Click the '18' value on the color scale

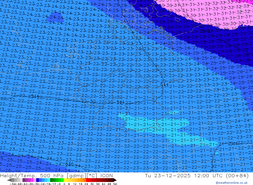click(x=80, y=184)
